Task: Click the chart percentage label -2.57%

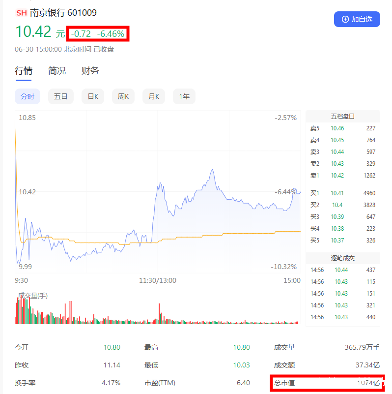Action: click(285, 118)
